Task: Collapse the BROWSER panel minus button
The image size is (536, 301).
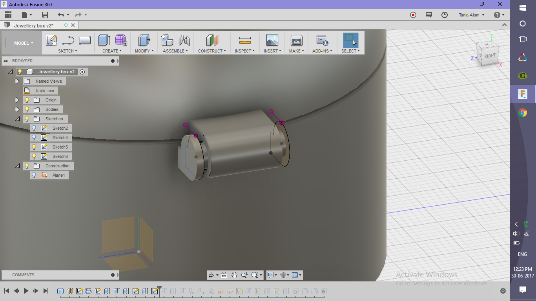Action: click(113, 61)
